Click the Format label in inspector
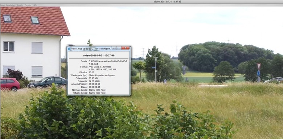 click(x=84, y=67)
